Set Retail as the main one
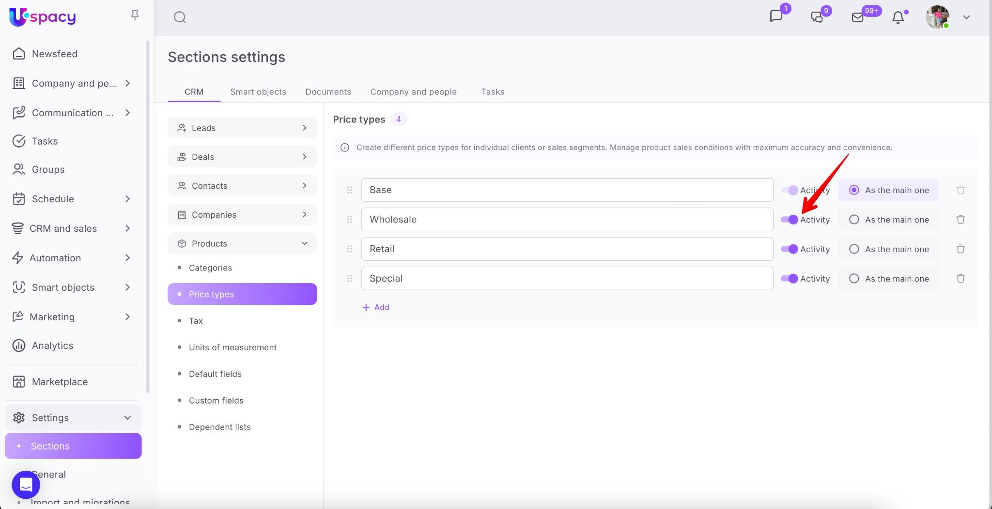Screen dimensions: 992x509 coord(854,249)
